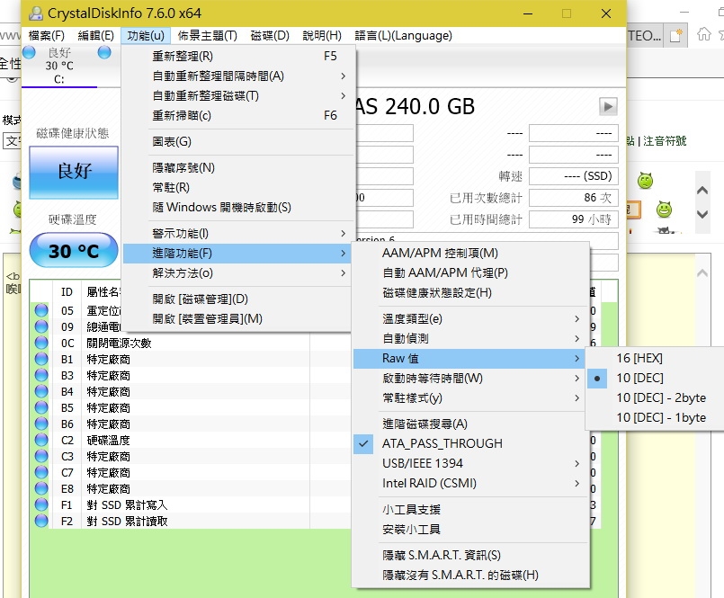Expand the 溫度類型(e) submenu
This screenshot has height=598, width=724.
(471, 318)
